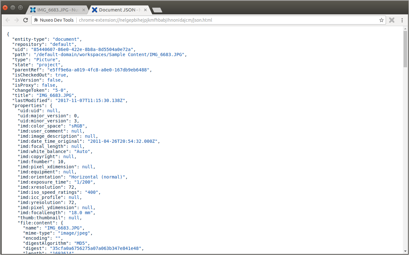Click the path value ending in Sample Content/IMG_6683.JPG
Viewport: 409px width, 255px height.
109,55
